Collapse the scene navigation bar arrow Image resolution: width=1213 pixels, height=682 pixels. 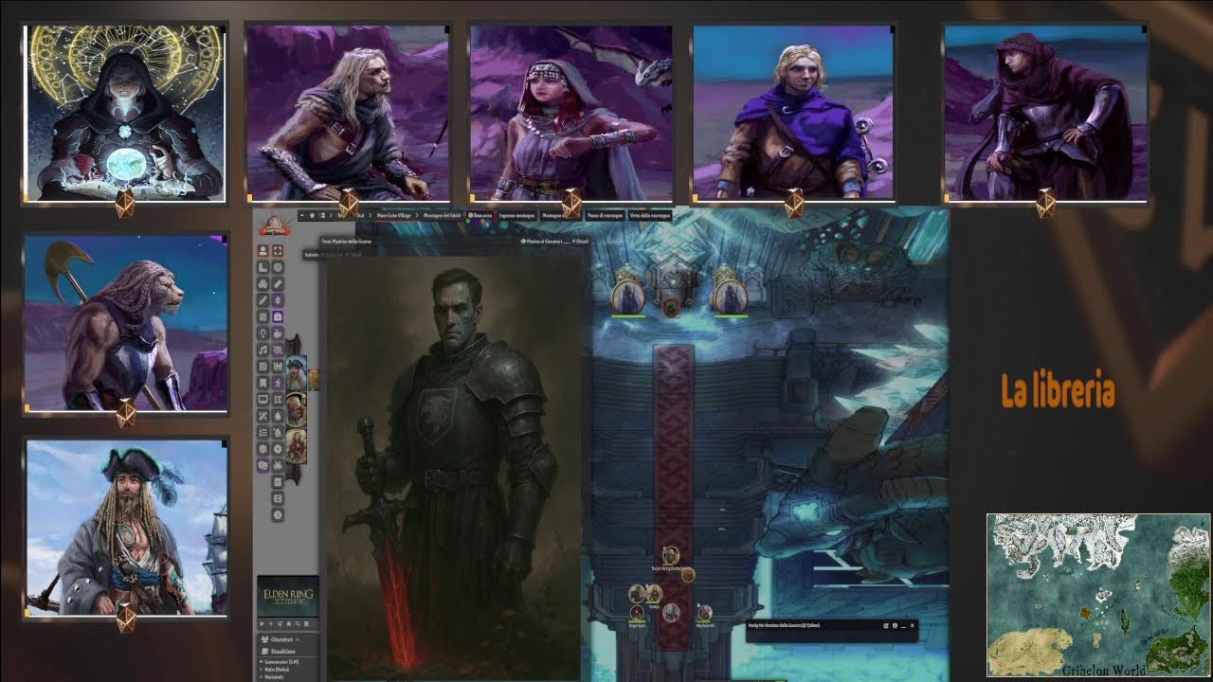[x=301, y=215]
